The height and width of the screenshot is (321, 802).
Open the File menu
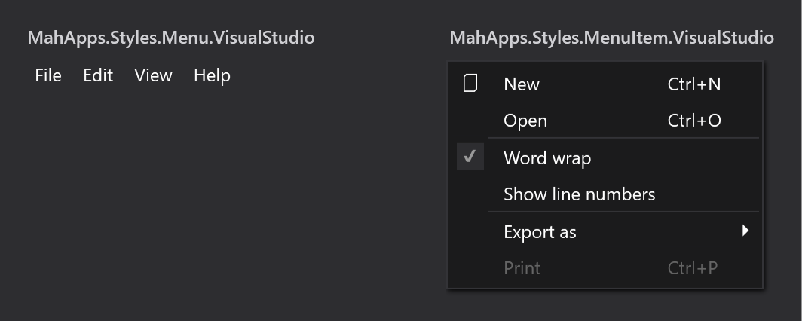click(48, 75)
